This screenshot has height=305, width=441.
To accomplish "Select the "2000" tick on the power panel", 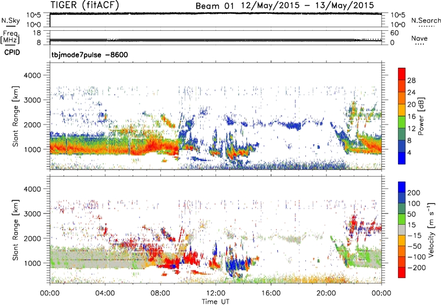I will pos(32,124).
